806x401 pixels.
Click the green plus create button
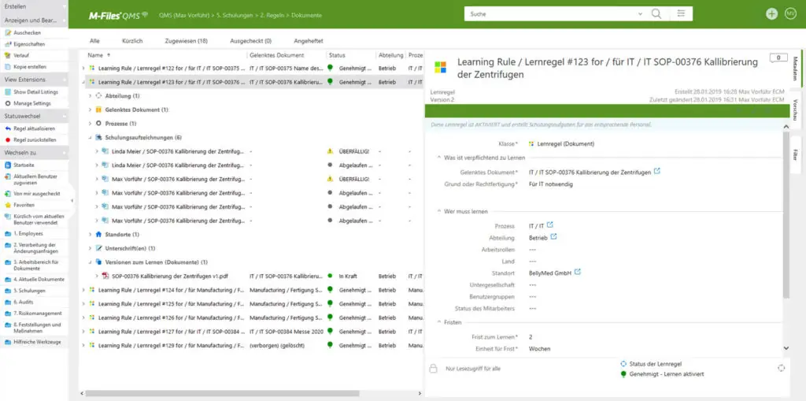[x=771, y=14]
